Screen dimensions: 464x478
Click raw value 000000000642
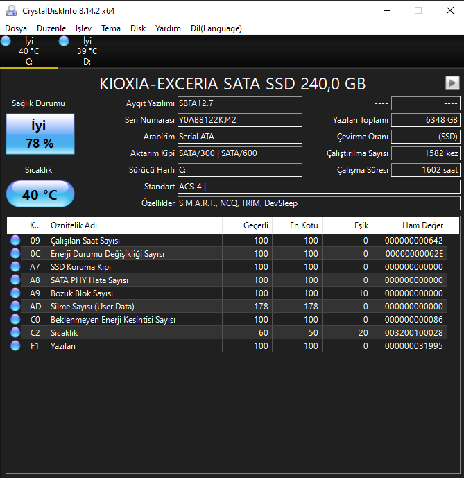[x=413, y=240]
